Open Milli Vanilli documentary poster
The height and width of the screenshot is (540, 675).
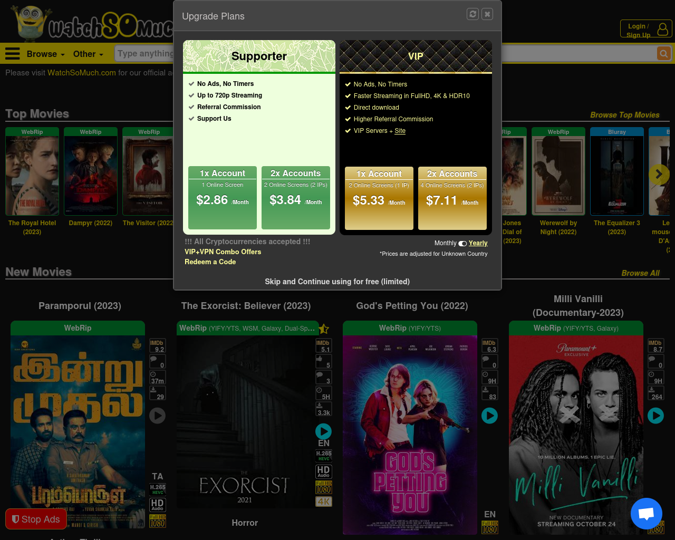point(576,435)
